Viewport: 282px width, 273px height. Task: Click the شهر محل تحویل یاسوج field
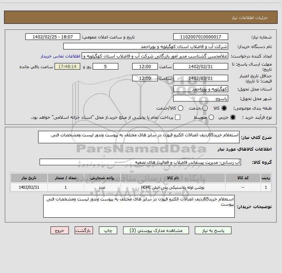pyautogui.click(x=201, y=99)
